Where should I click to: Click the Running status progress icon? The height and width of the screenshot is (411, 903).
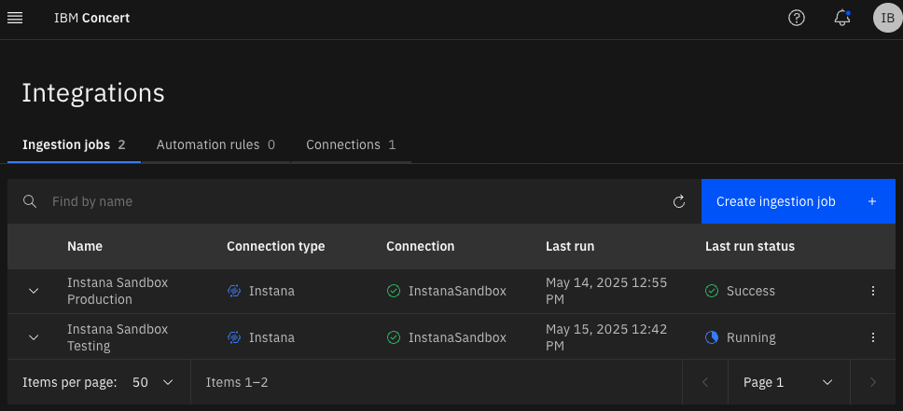(712, 337)
